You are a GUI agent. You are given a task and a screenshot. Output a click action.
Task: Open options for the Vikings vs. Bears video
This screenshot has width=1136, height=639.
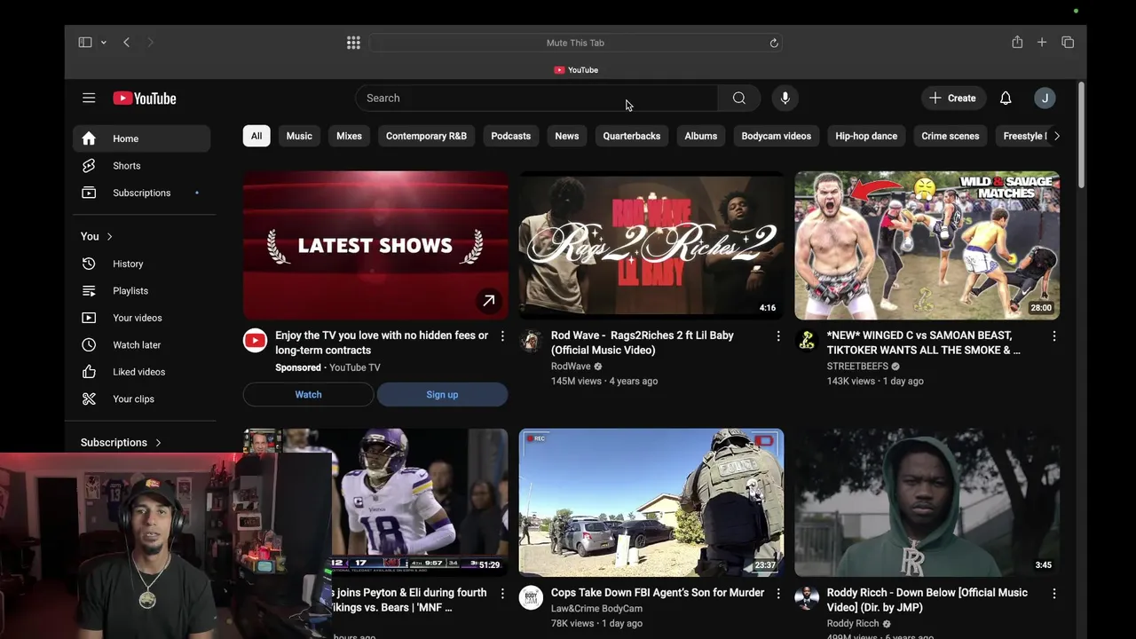(x=502, y=594)
